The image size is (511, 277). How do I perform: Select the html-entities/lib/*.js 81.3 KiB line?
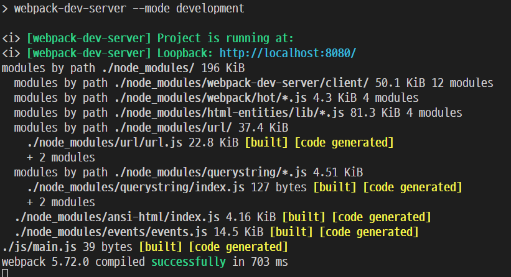point(238,113)
